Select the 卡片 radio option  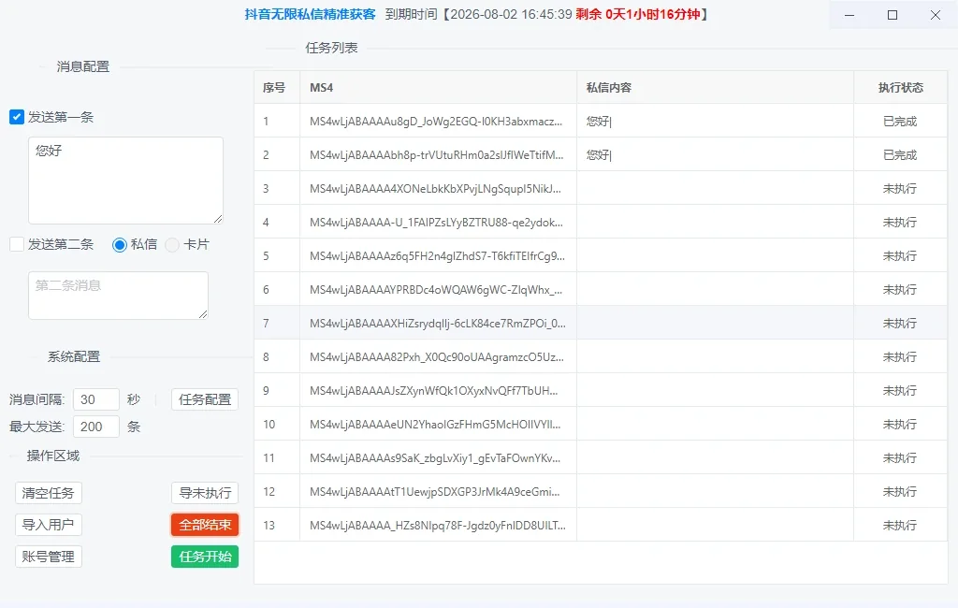pos(172,244)
